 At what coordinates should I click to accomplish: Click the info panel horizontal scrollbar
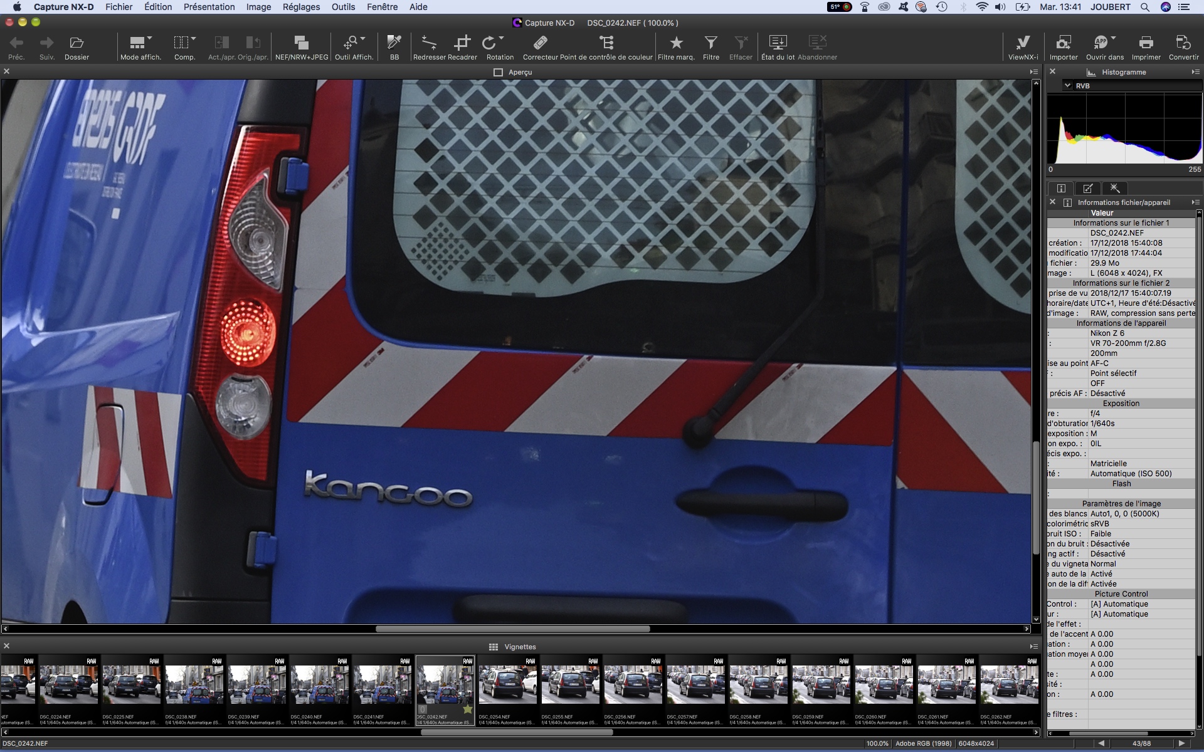tap(1108, 733)
